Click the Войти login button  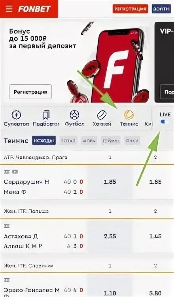(x=161, y=9)
